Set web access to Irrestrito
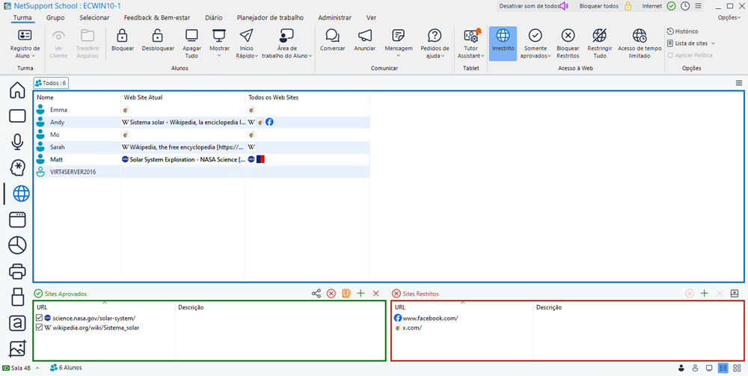The height and width of the screenshot is (376, 748). click(503, 43)
